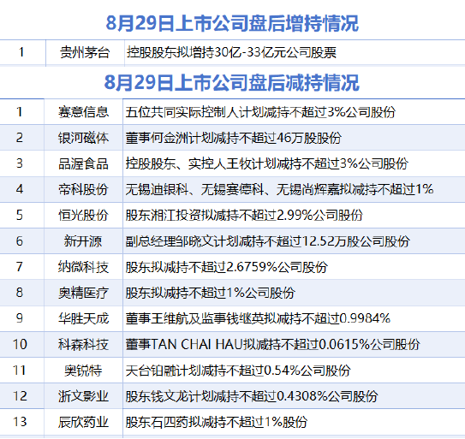Image resolution: width=465 pixels, height=439 pixels.
Task: Select the 新开源 company cell
Action: pyautogui.click(x=83, y=241)
